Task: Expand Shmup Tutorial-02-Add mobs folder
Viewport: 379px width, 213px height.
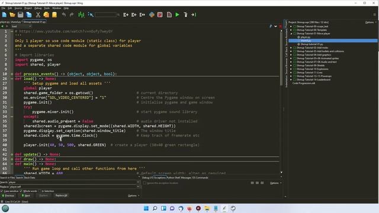Action: pos(291,48)
